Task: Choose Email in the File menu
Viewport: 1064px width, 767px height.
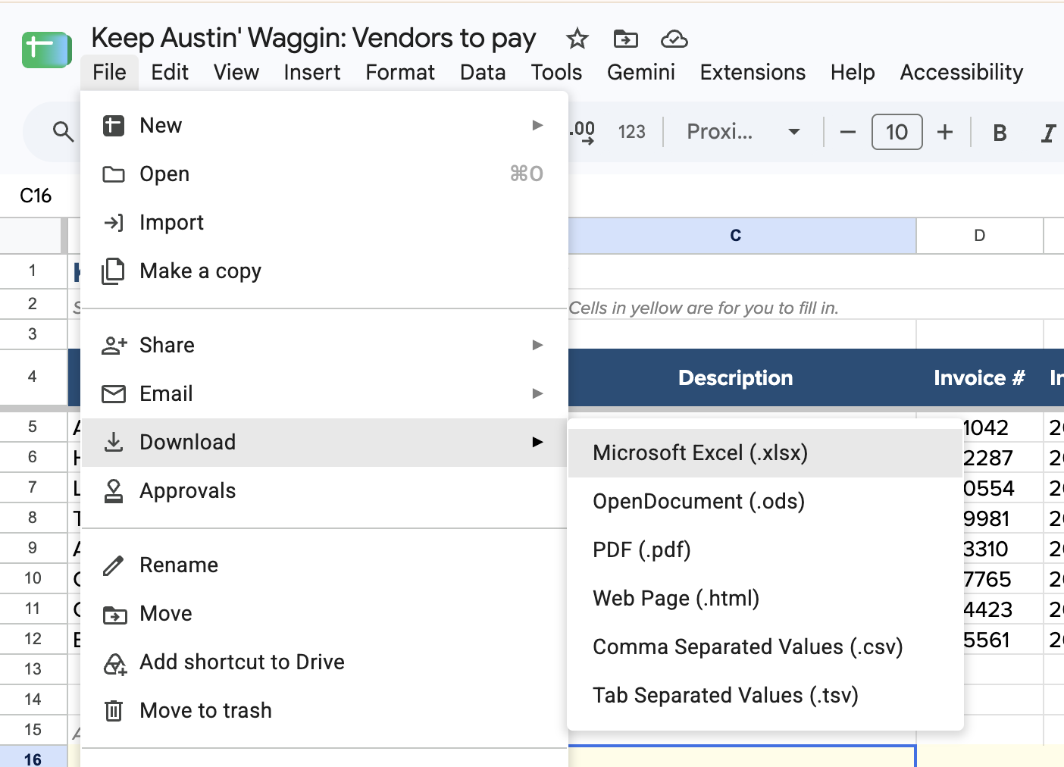Action: 324,394
